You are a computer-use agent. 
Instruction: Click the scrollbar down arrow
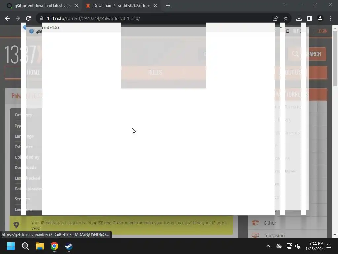coord(335,235)
